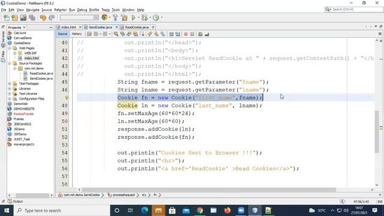Image resolution: width=384 pixels, height=216 pixels.
Task: Click the Last Edit icon in editor toolbar
Action: [x=89, y=34]
